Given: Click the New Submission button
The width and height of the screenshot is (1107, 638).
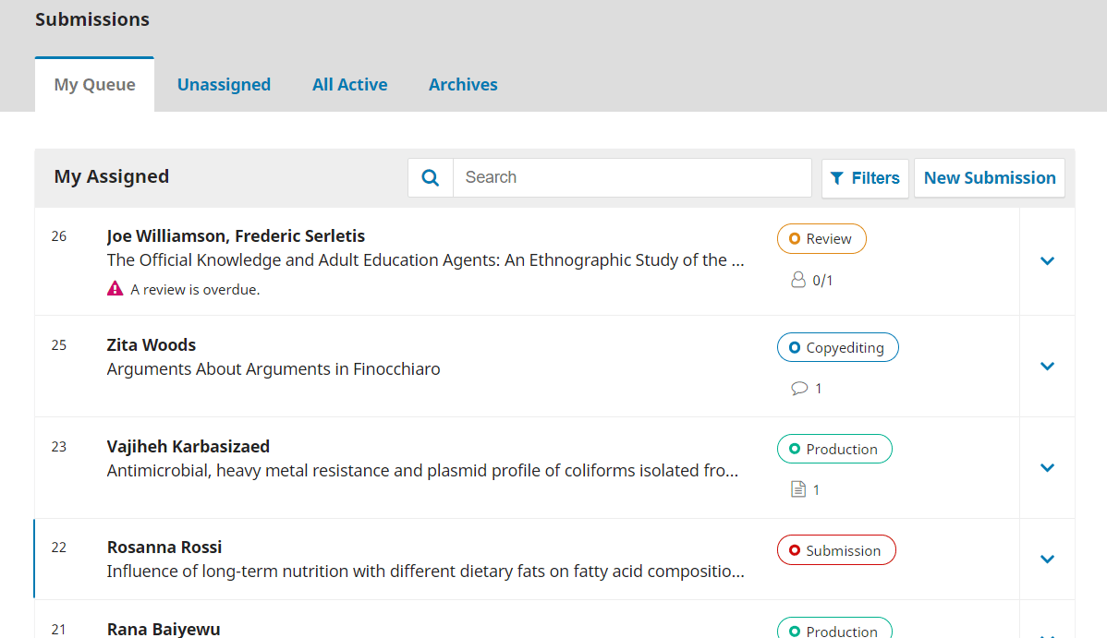Looking at the screenshot, I should pyautogui.click(x=989, y=178).
